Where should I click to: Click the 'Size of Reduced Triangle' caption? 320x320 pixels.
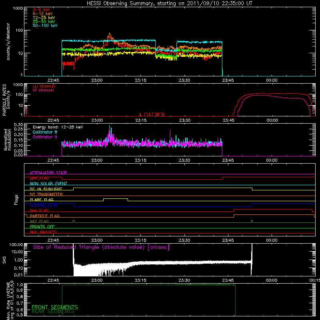pyautogui.click(x=101, y=247)
